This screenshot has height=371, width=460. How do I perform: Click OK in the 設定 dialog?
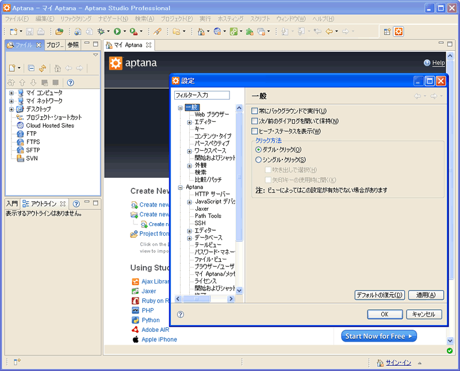[x=385, y=315]
